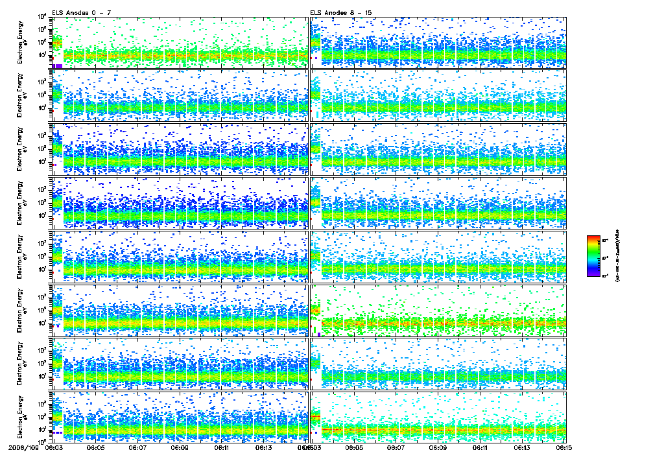Click the 06:11 time tick under Anodes 0 - 7
The height and width of the screenshot is (459, 664).
click(222, 447)
